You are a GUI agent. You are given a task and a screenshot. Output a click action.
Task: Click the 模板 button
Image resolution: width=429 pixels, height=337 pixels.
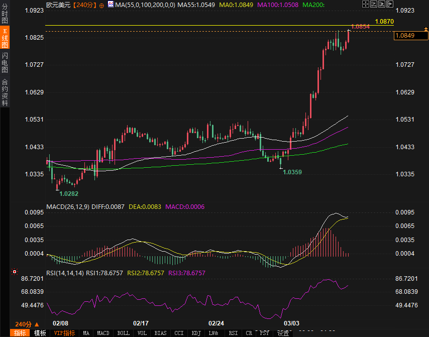pos(40,333)
